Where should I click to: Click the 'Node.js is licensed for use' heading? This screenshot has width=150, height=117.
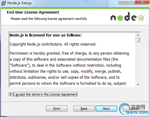46,35
